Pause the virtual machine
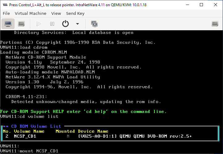Screen dimensions: 223x154 (x=52, y=24)
